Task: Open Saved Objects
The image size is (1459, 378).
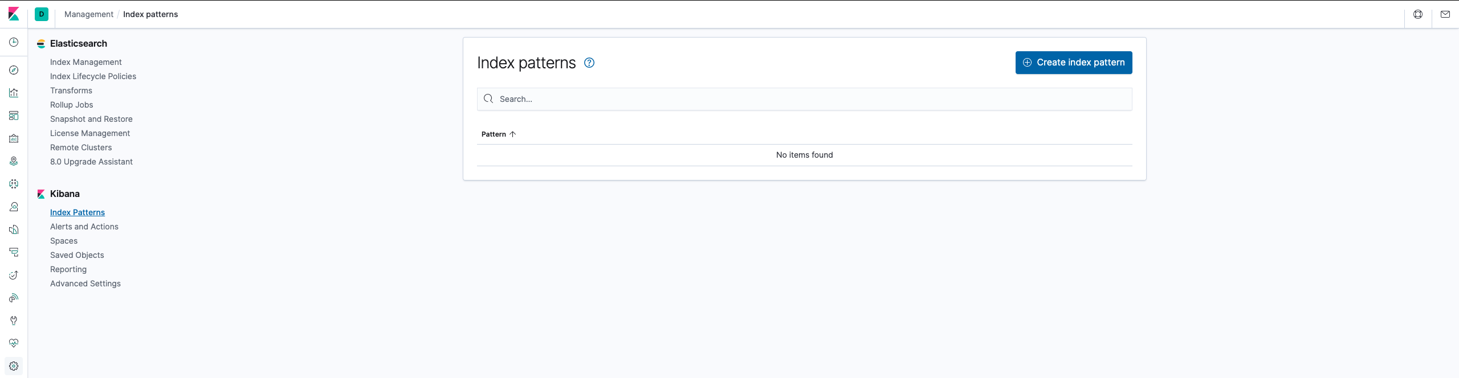Action: 77,255
